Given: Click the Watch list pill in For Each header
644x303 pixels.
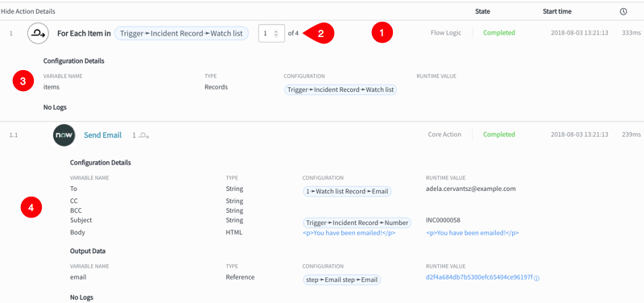Looking at the screenshot, I should coord(182,33).
